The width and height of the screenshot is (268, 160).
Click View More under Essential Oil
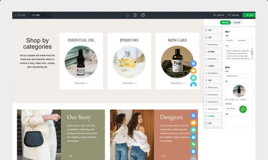(81, 83)
